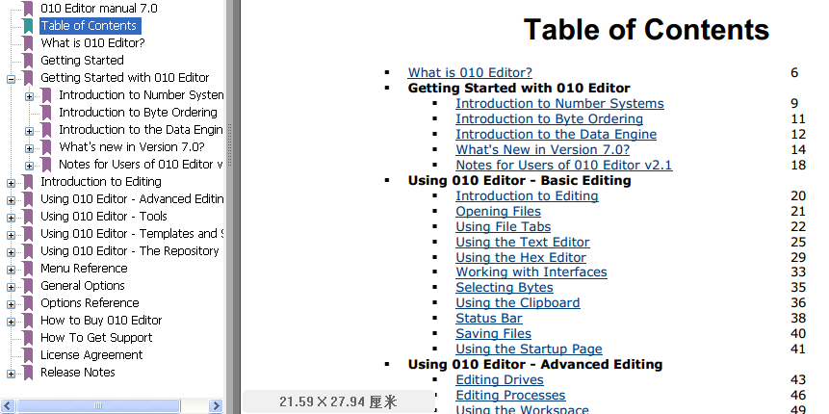Expand What's new in Version 7.0? bookmark
The image size is (829, 414).
coord(29,149)
